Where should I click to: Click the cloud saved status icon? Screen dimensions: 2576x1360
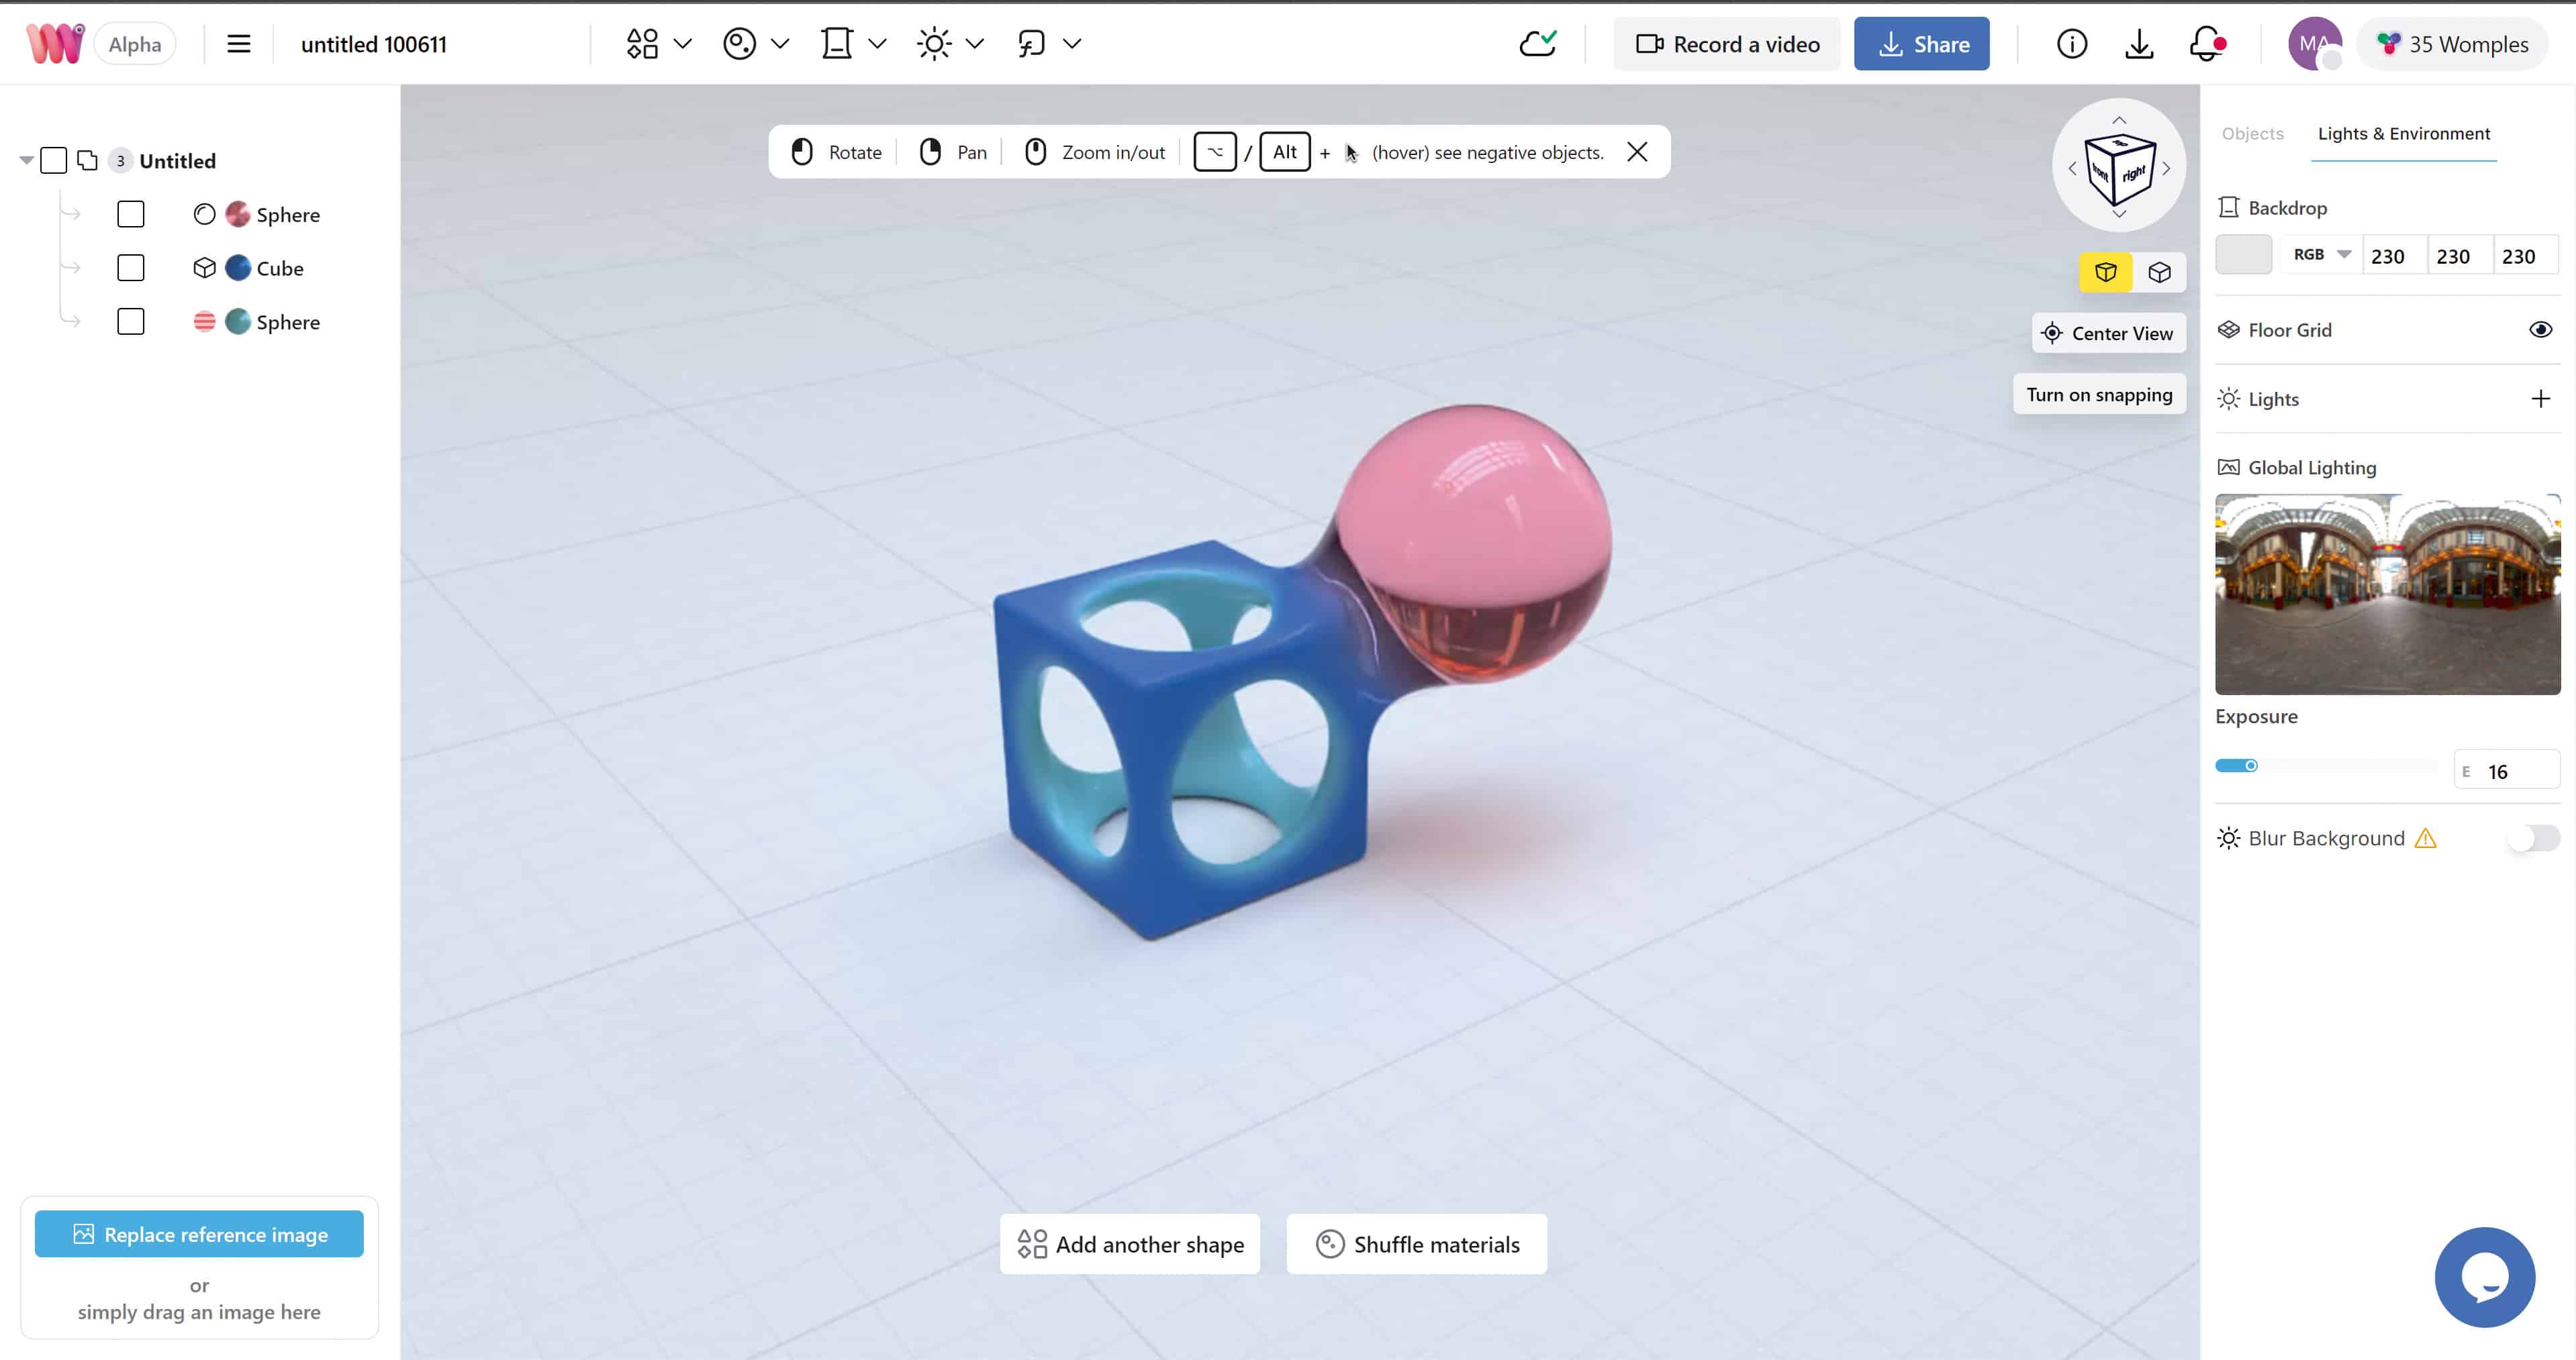coord(1538,44)
